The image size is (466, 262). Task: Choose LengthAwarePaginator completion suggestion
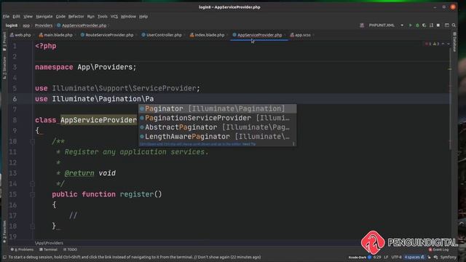[x=218, y=137]
